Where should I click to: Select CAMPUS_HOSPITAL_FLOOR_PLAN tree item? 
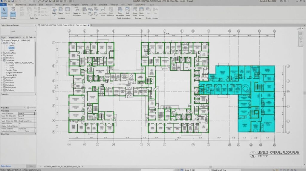coord(20,63)
